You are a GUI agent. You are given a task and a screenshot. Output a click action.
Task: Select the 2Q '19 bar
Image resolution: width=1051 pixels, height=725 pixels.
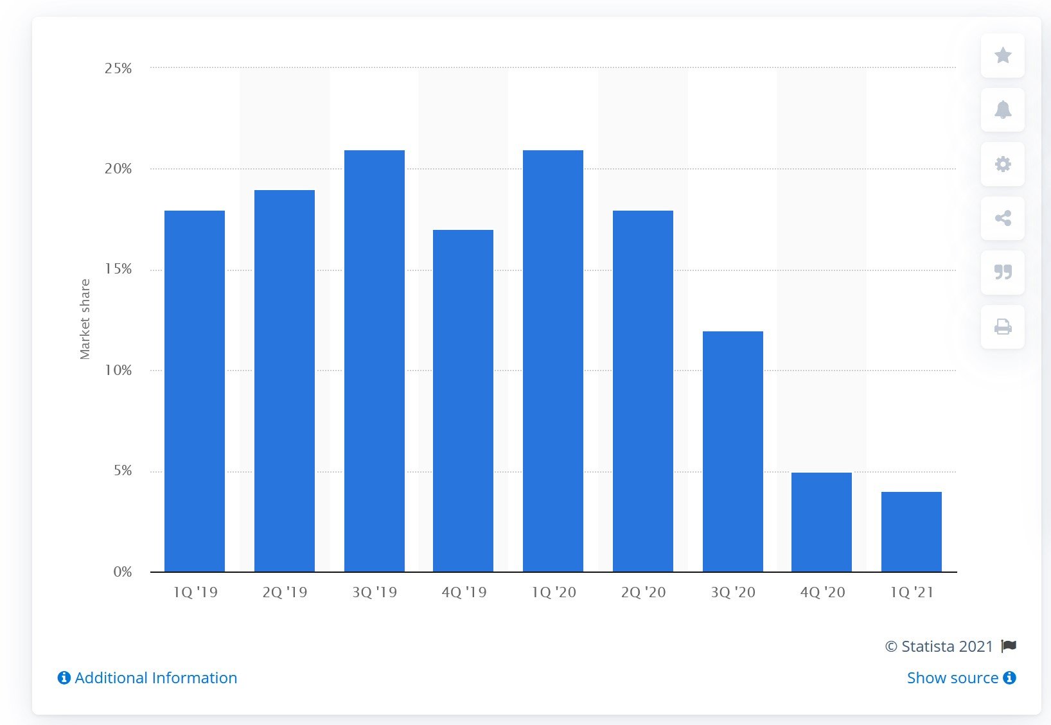tap(285, 381)
